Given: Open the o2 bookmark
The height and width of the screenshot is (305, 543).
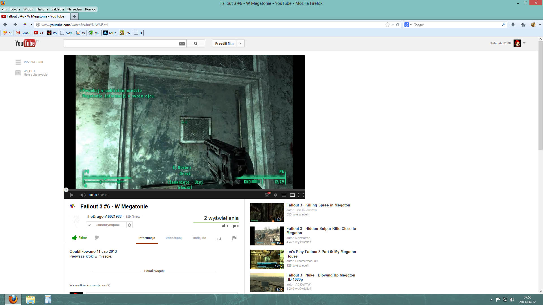Looking at the screenshot, I should coord(8,33).
